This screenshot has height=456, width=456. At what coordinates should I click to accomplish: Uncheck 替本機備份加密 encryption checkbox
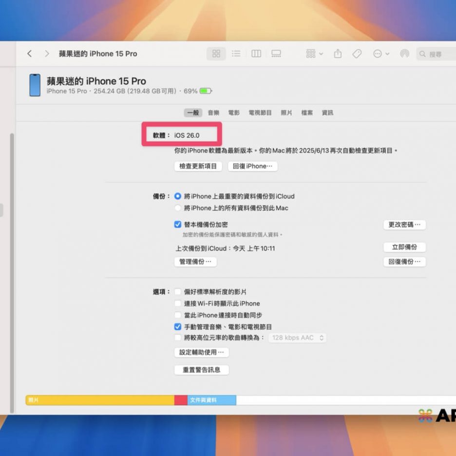tap(178, 225)
